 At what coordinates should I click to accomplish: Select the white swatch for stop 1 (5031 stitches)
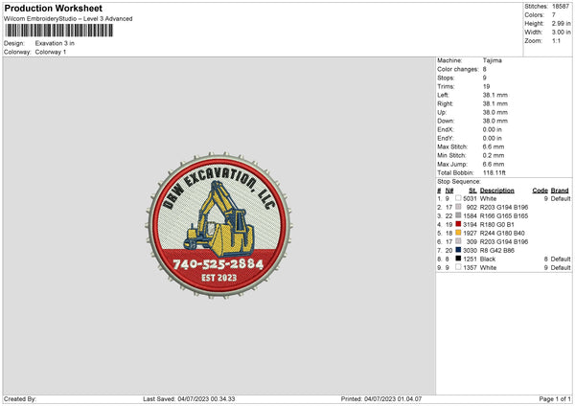458,198
